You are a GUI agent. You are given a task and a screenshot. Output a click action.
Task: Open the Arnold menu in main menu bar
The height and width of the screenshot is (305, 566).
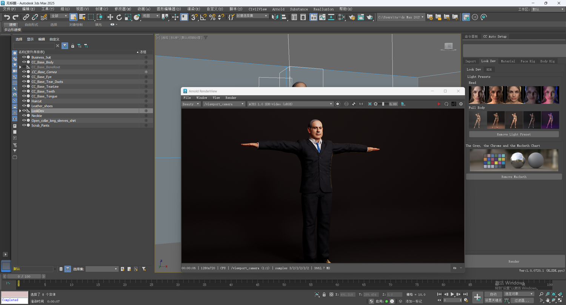tap(278, 9)
